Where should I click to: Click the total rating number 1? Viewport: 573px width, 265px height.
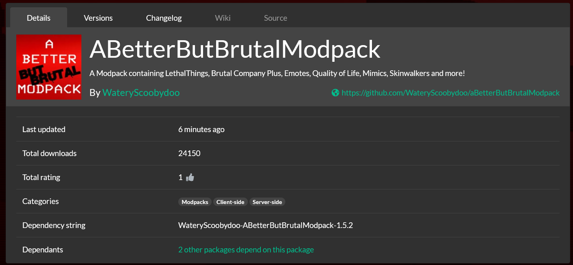pos(180,178)
